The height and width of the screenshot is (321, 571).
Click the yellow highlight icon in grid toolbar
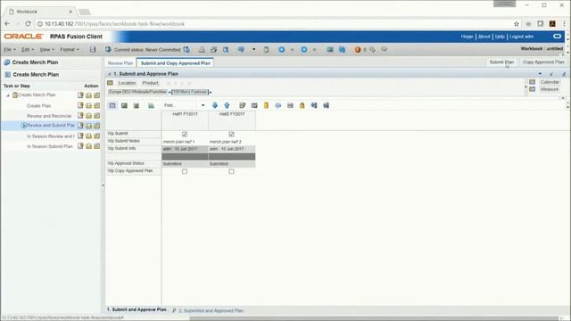266,105
